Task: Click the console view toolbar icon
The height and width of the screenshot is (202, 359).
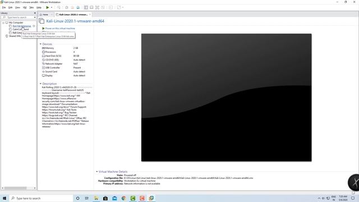Action: [x=111, y=7]
